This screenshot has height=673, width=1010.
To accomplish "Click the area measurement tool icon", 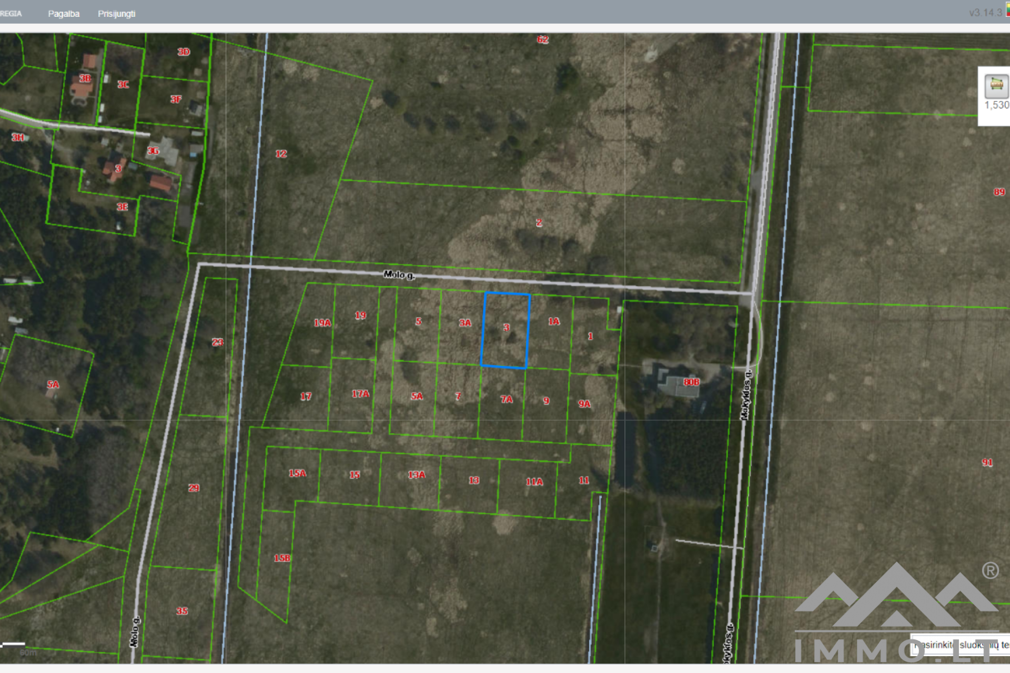I will 996,86.
